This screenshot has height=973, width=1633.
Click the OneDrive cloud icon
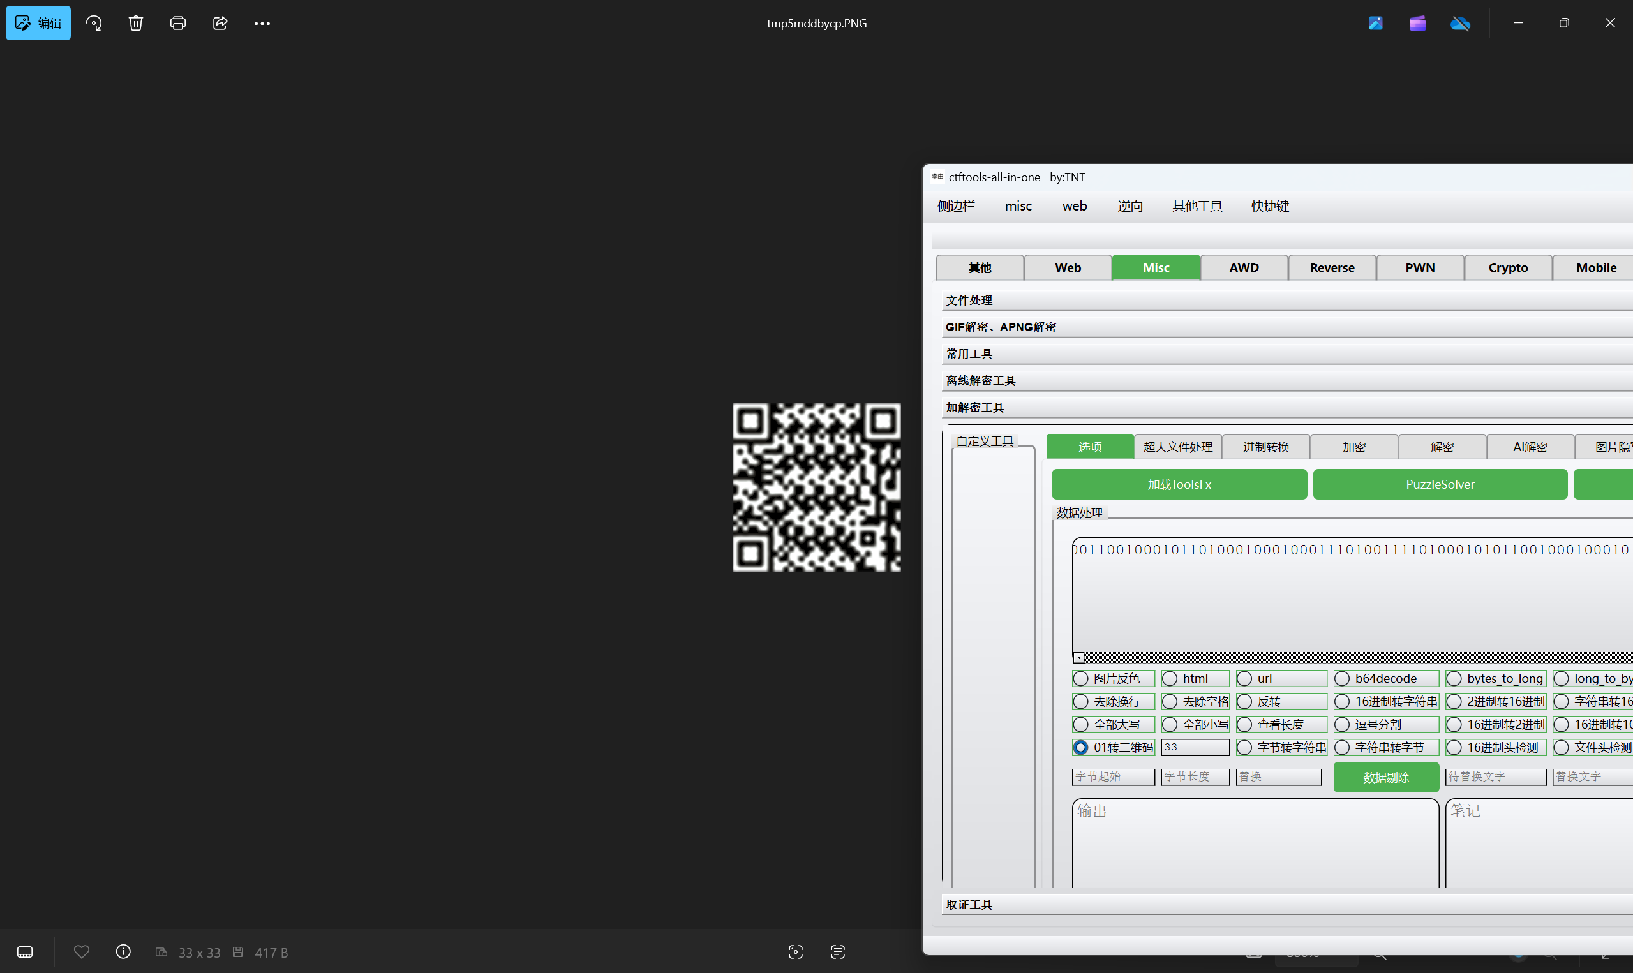coord(1460,23)
